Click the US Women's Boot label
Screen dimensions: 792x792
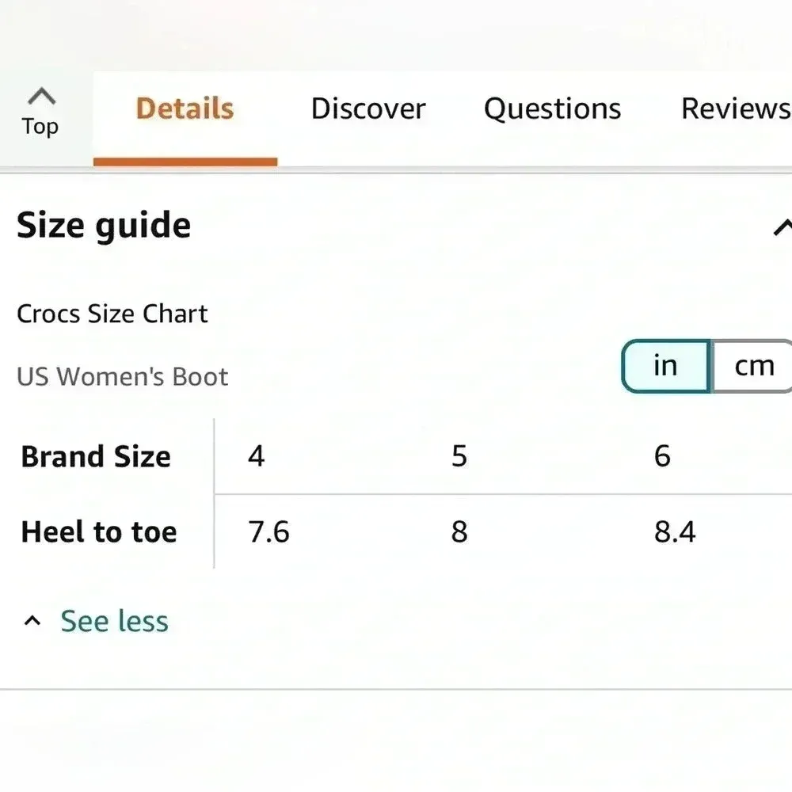(x=122, y=377)
